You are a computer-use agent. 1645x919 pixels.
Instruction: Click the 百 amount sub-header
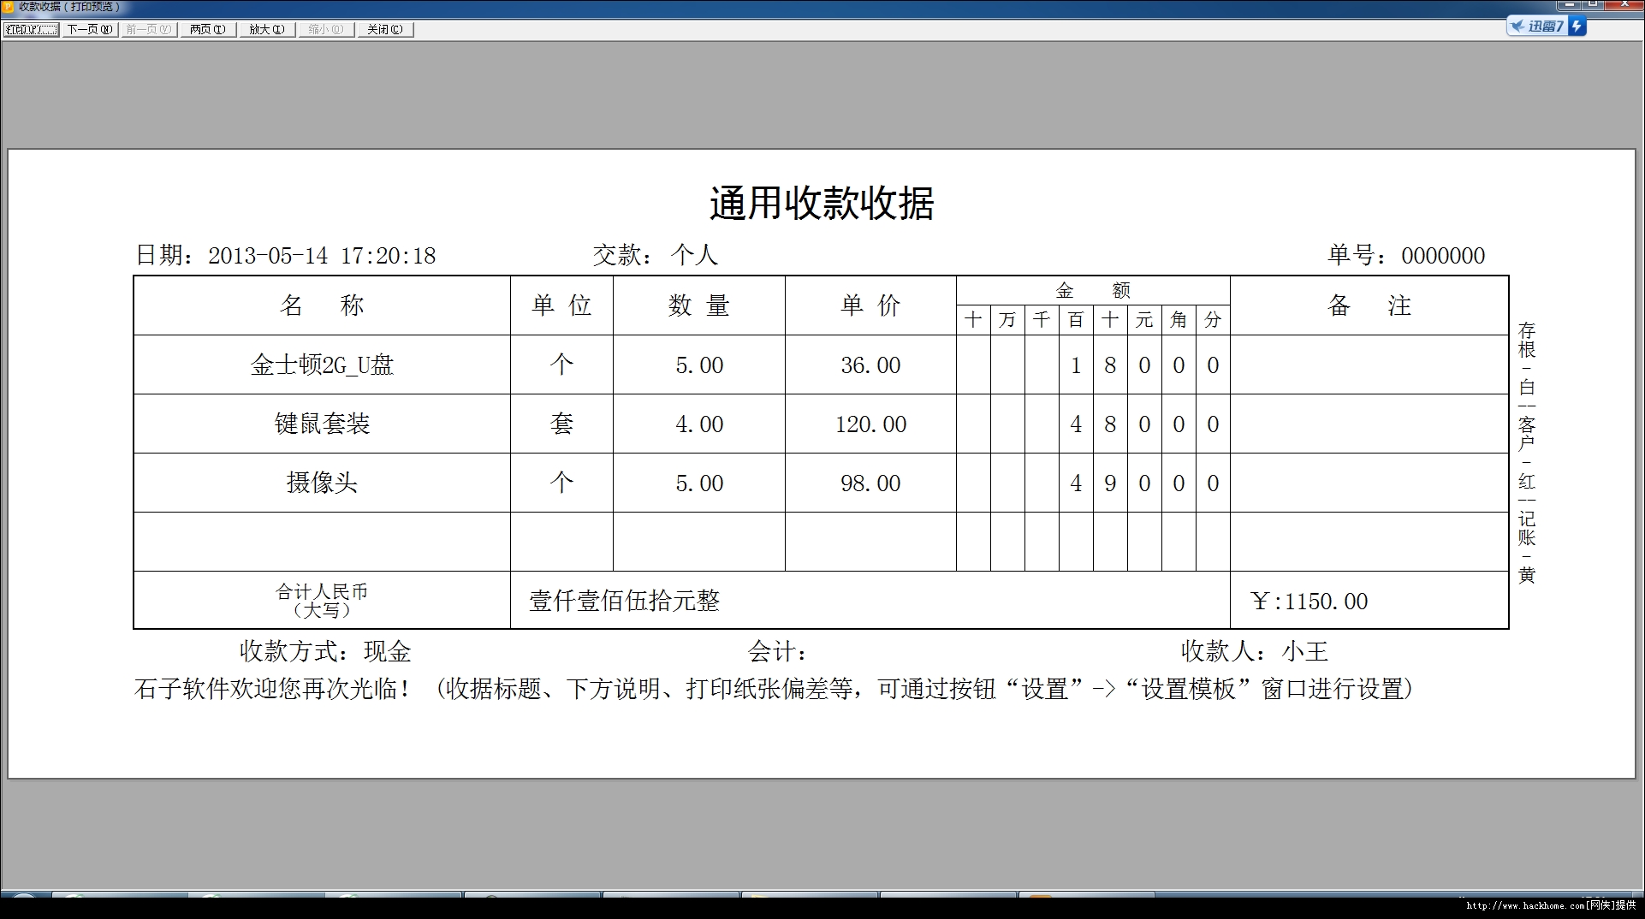click(x=1076, y=320)
